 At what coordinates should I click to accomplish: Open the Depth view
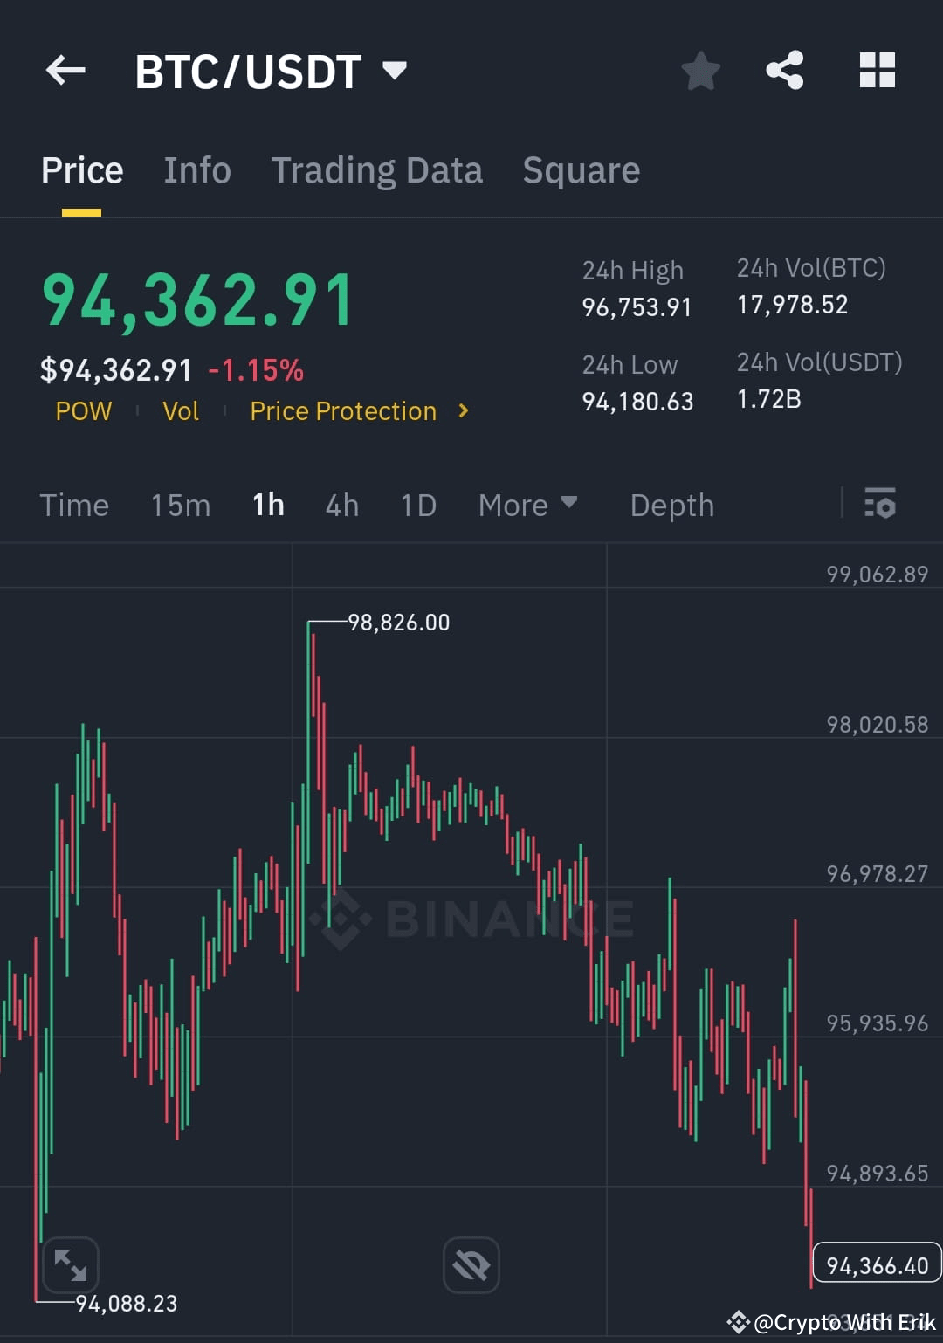pyautogui.click(x=671, y=505)
